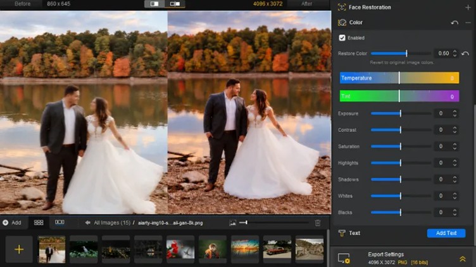
Task: Click the Add images button
Action: click(12, 223)
